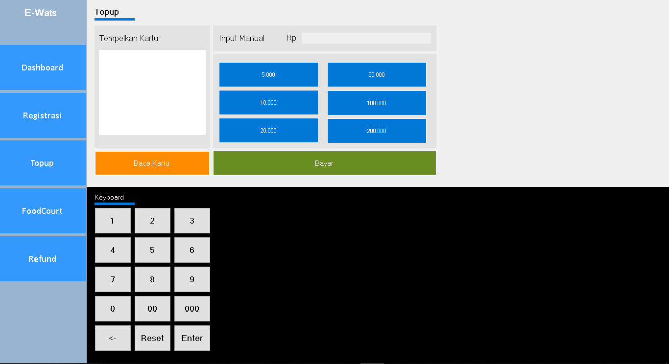Hit the Reset key on keypad

point(152,338)
